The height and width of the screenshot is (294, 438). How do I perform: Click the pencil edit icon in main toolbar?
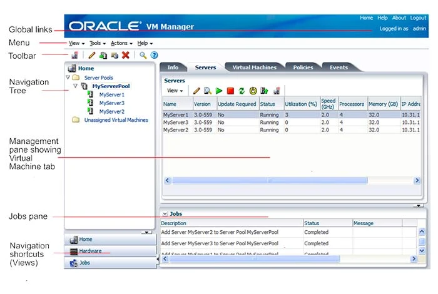pos(91,55)
